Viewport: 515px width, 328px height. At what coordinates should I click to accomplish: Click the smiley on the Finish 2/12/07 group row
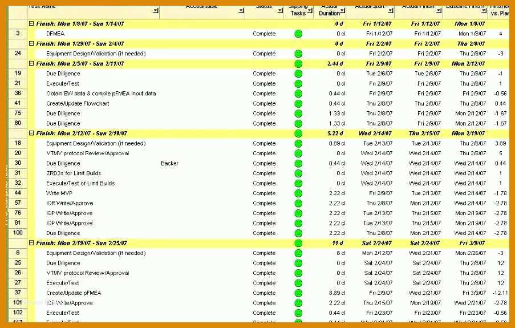pyautogui.click(x=298, y=133)
